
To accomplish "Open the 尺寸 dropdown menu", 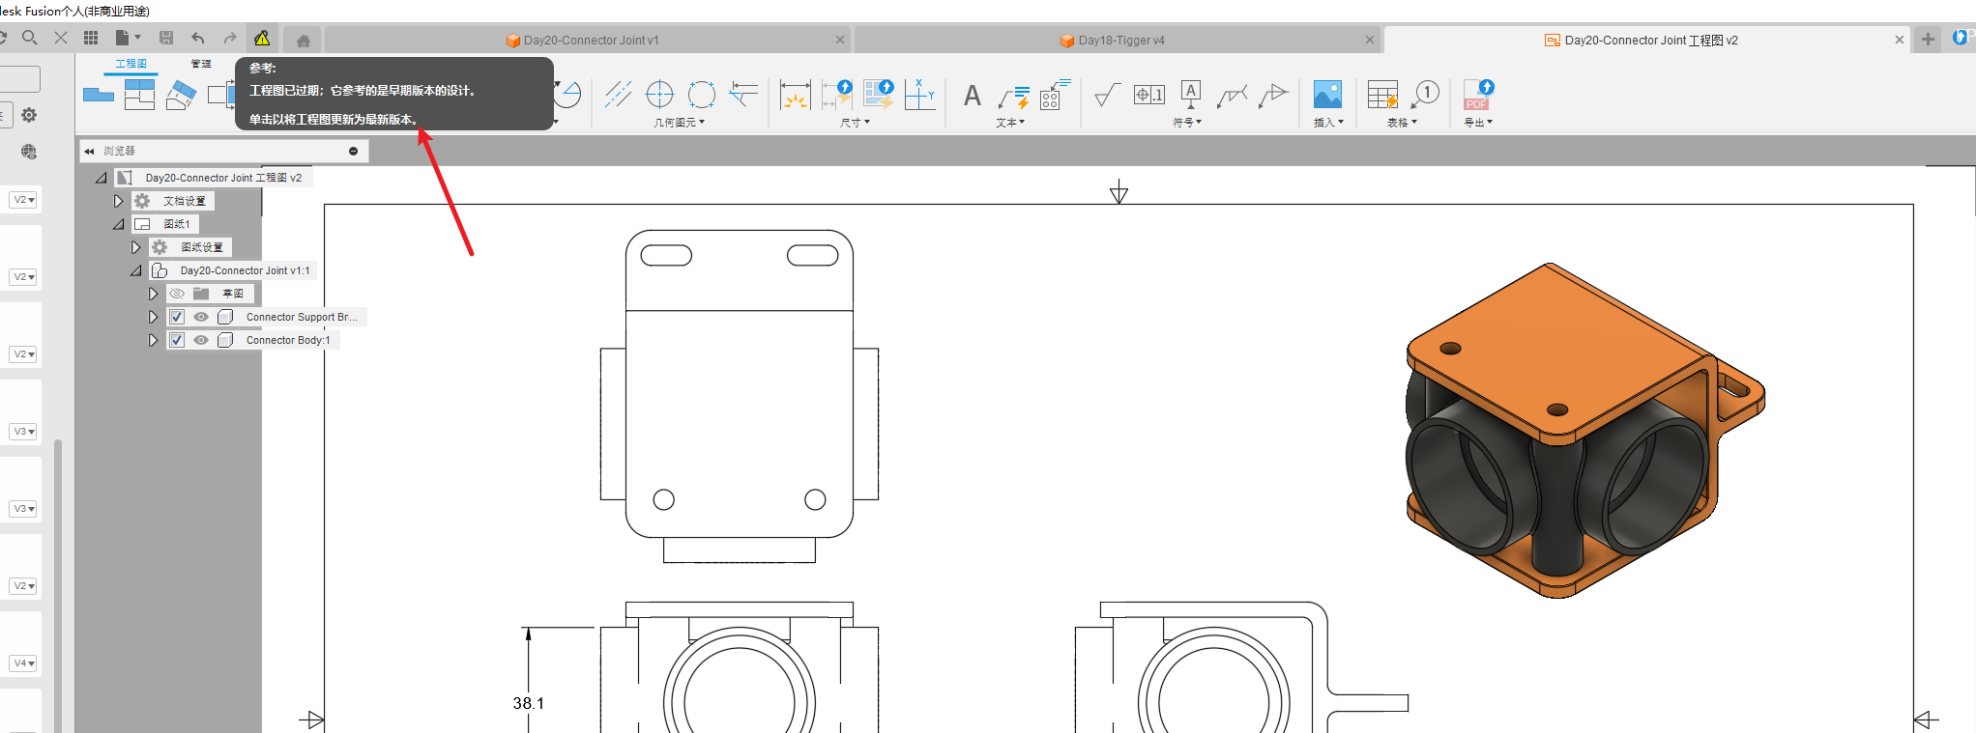I will pyautogui.click(x=855, y=123).
